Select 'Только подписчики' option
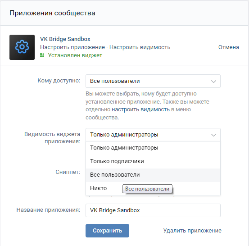Viewport: 249px width, 246px height. tap(153, 161)
